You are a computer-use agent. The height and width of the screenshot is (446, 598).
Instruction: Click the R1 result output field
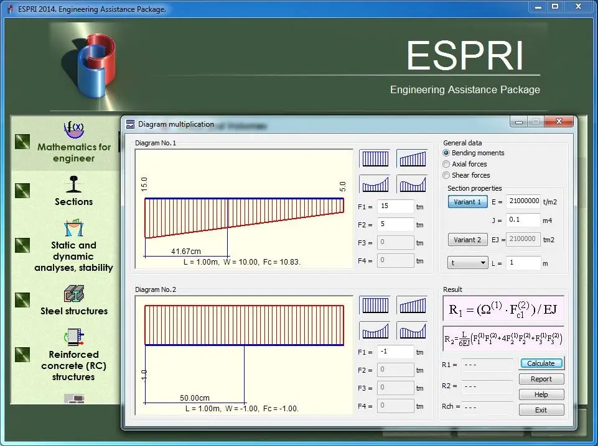click(487, 365)
